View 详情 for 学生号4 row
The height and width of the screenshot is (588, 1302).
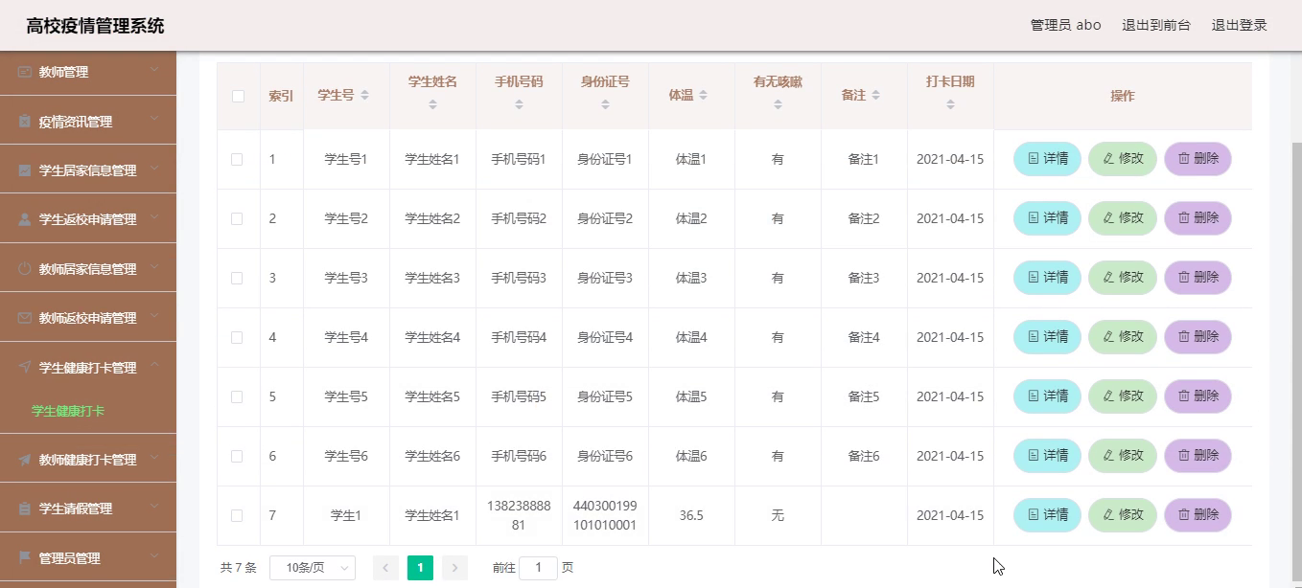pos(1047,337)
